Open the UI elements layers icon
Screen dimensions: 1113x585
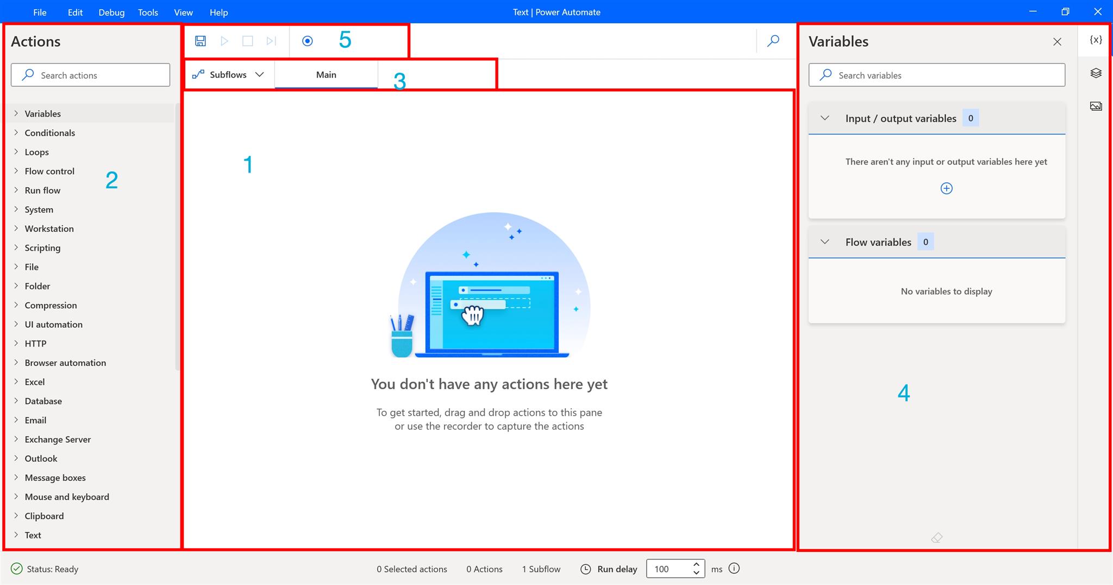coord(1096,73)
